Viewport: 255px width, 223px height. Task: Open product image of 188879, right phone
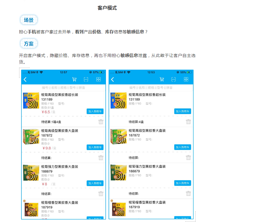(x=118, y=173)
